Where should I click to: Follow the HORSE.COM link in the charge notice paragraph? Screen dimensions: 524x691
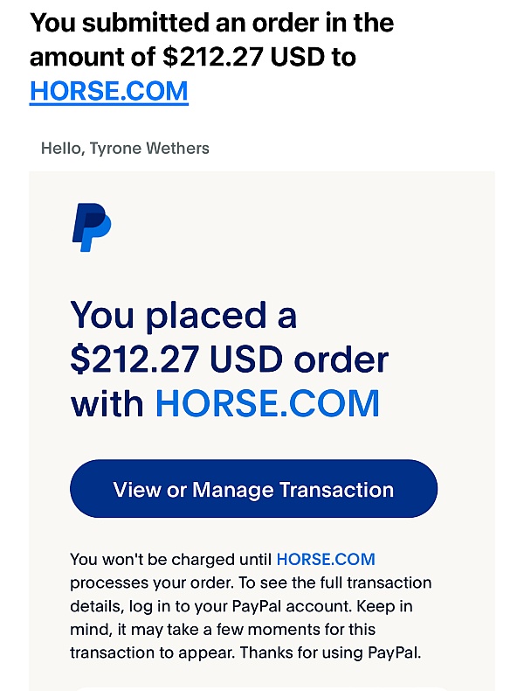pos(326,559)
